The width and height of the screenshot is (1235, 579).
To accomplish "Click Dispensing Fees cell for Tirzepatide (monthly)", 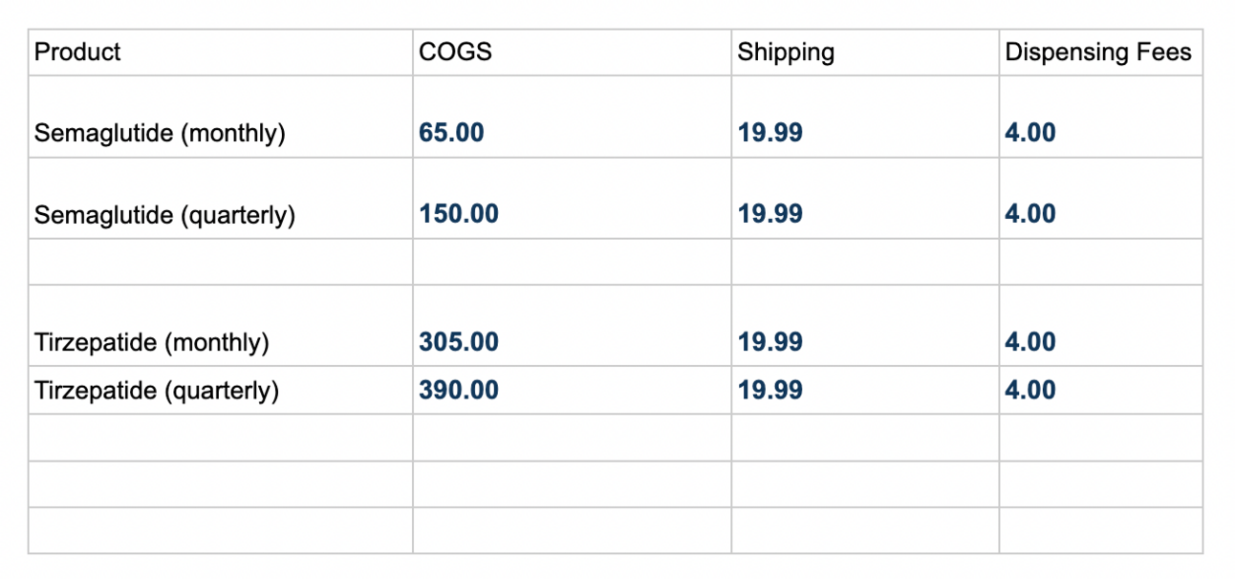I will [x=1030, y=342].
